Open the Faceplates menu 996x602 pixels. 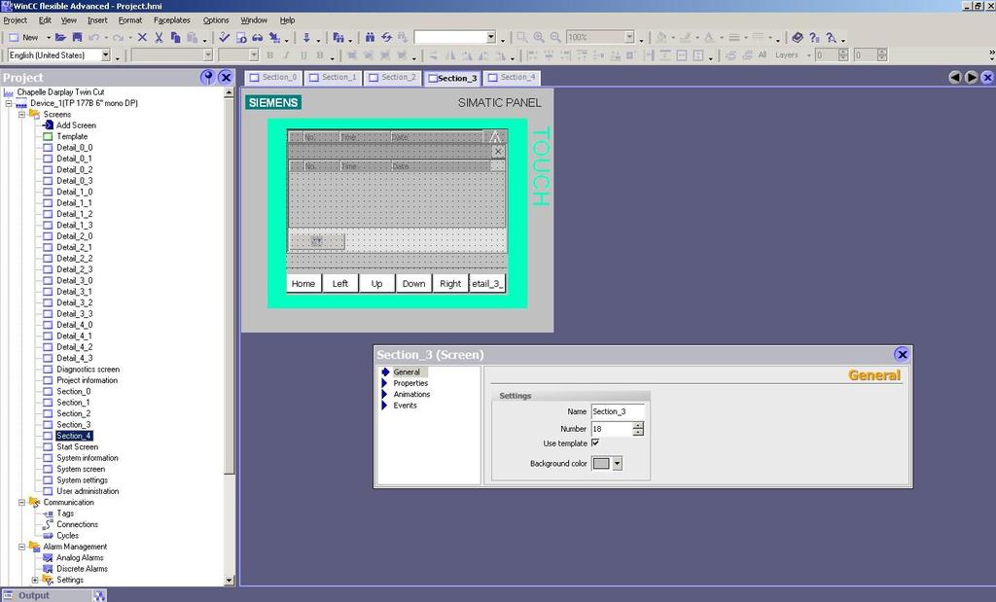click(171, 20)
